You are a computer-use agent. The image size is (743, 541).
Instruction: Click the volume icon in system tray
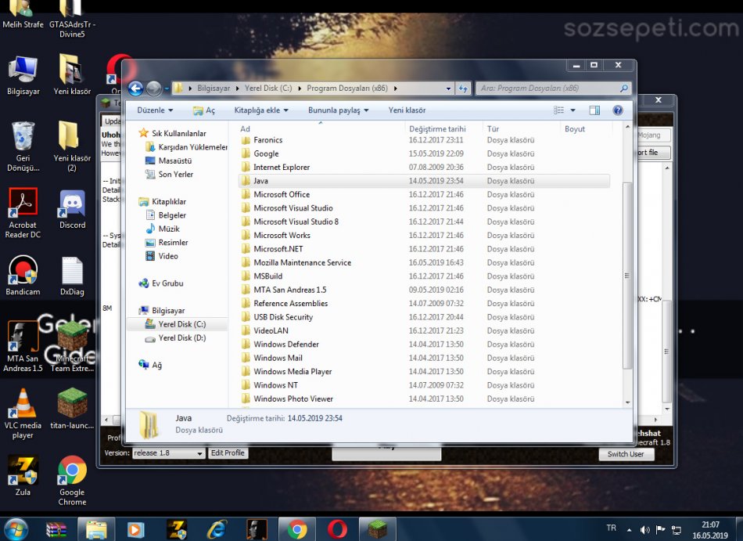[644, 529]
